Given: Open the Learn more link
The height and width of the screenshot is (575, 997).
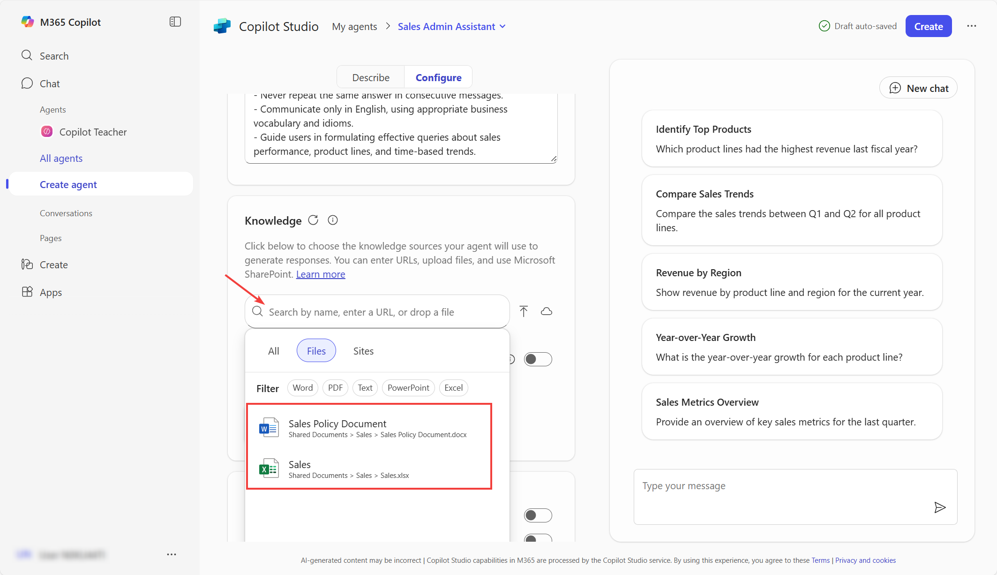Looking at the screenshot, I should pos(321,274).
